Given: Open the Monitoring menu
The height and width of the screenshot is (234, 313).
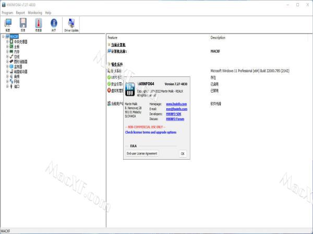Looking at the screenshot, I should click(35, 12).
